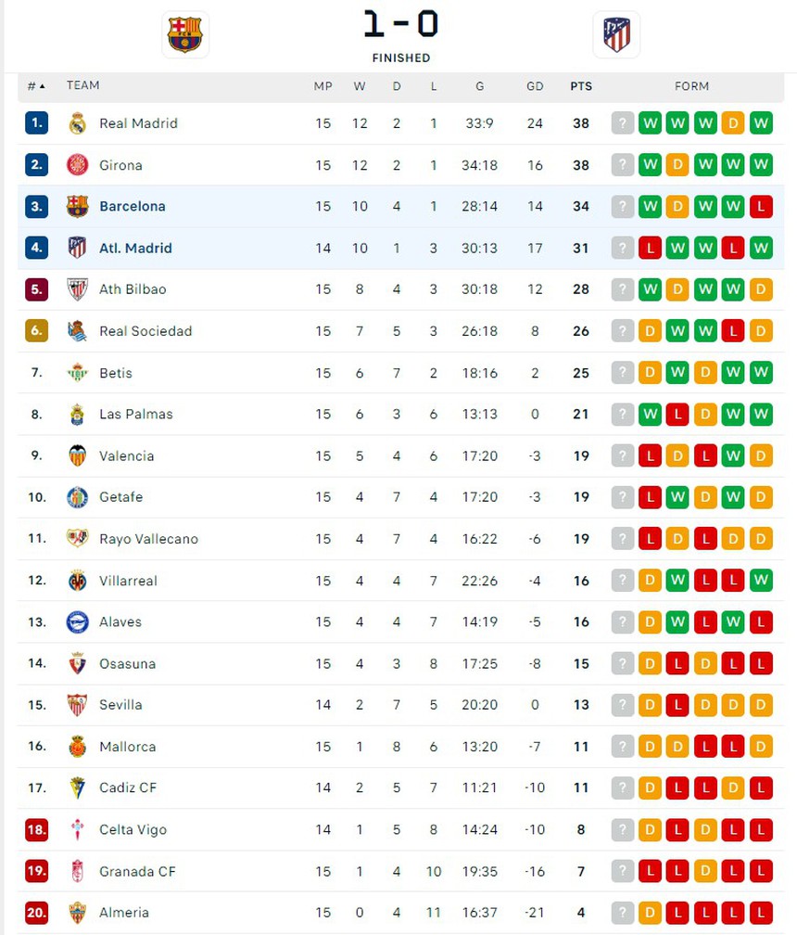797x935 pixels.
Task: Click the Atlético Madrid crest next to the score
Action: coord(617,33)
